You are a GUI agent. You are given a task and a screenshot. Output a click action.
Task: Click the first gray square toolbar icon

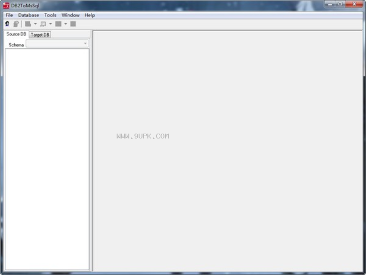[x=28, y=24]
